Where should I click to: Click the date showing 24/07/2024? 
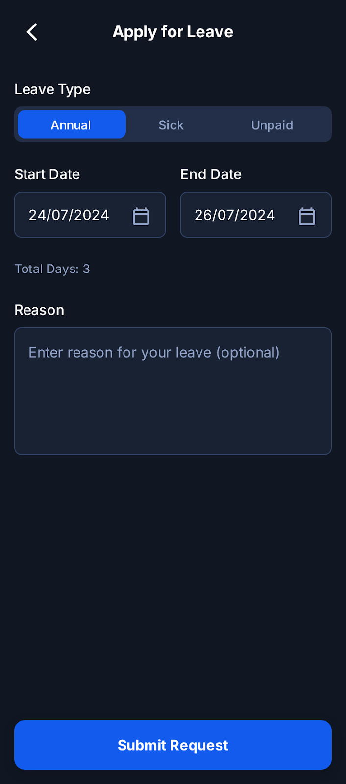[x=69, y=215]
